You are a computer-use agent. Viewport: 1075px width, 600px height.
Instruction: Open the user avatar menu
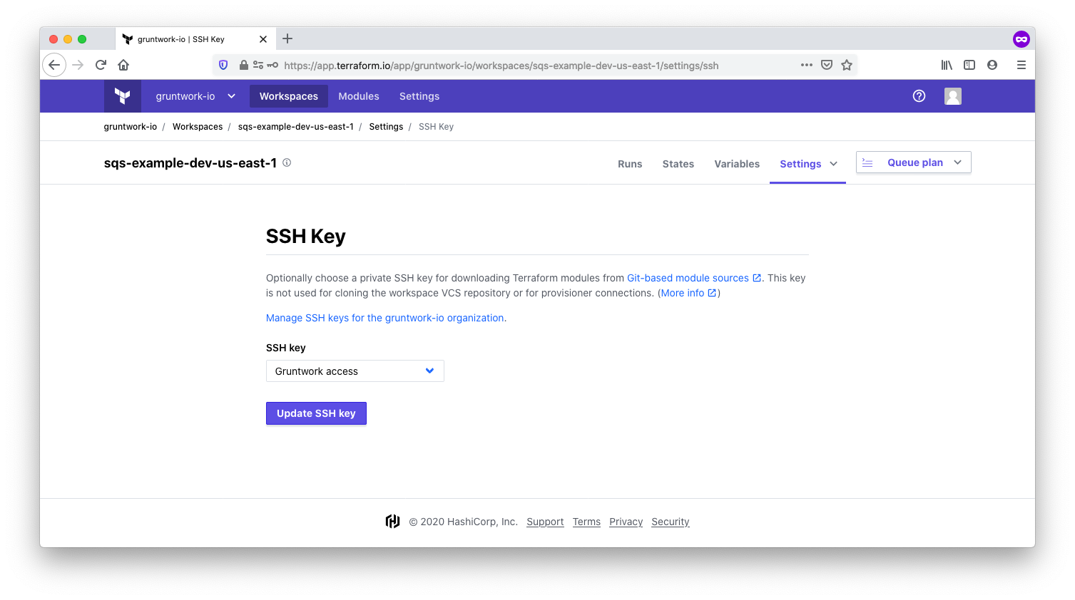coord(952,95)
